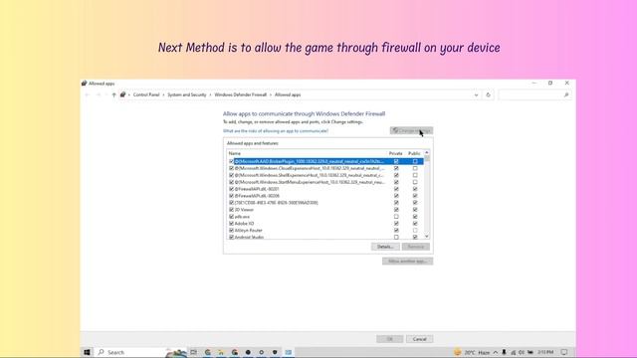Open Task View from the taskbar

[x=194, y=352]
